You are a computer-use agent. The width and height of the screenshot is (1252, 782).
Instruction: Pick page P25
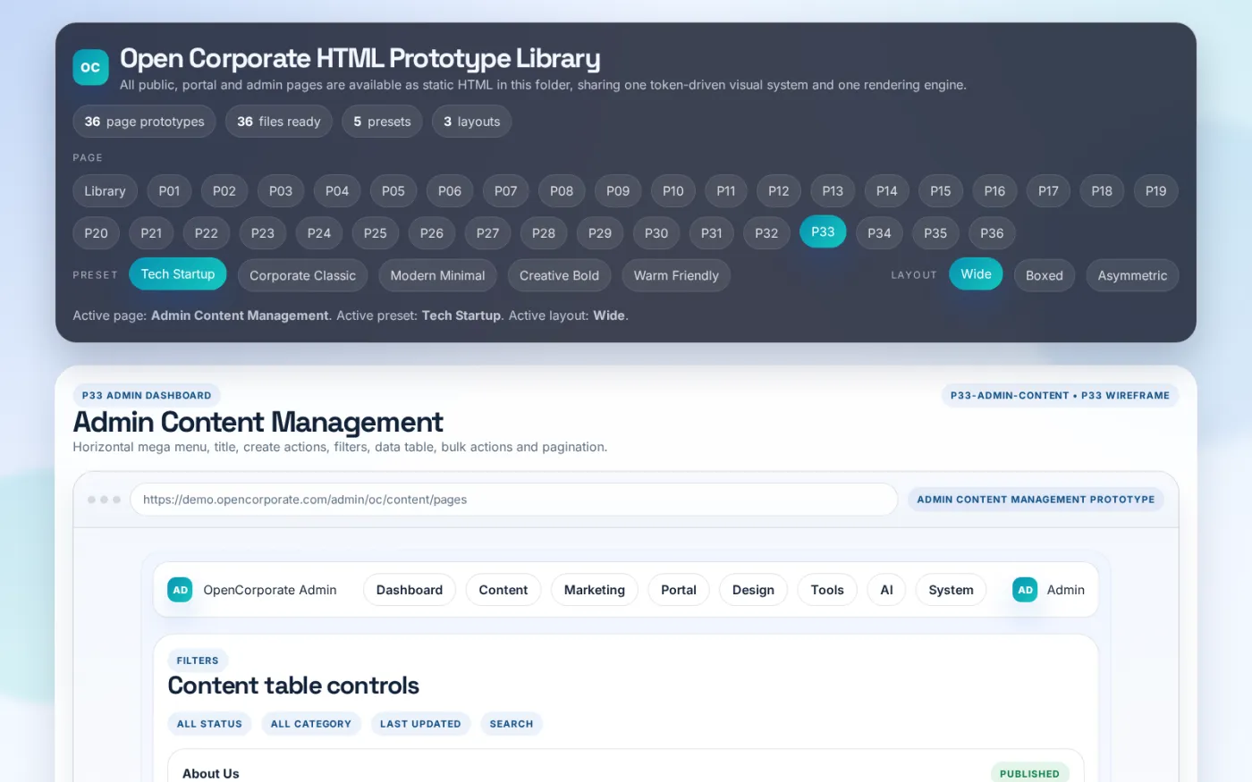(x=376, y=232)
